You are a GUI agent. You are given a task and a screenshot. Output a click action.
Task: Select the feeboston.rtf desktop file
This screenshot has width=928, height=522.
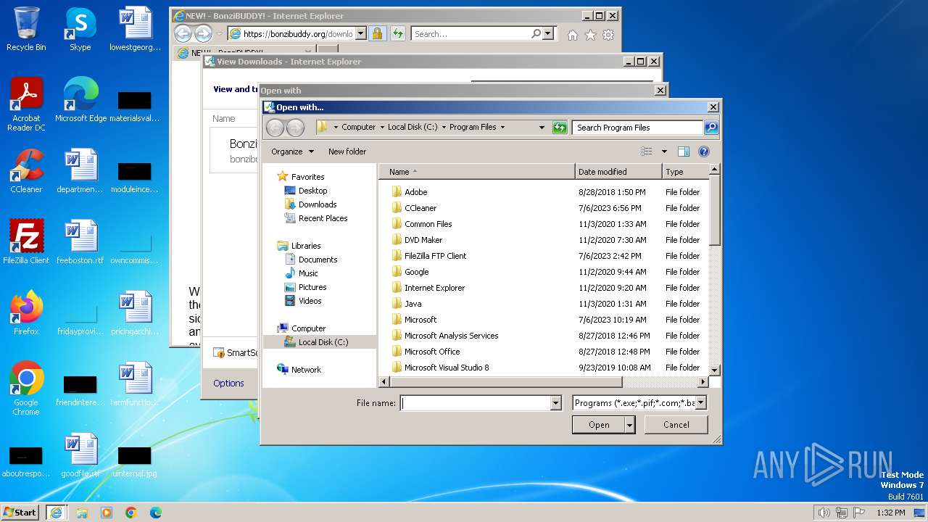80,242
